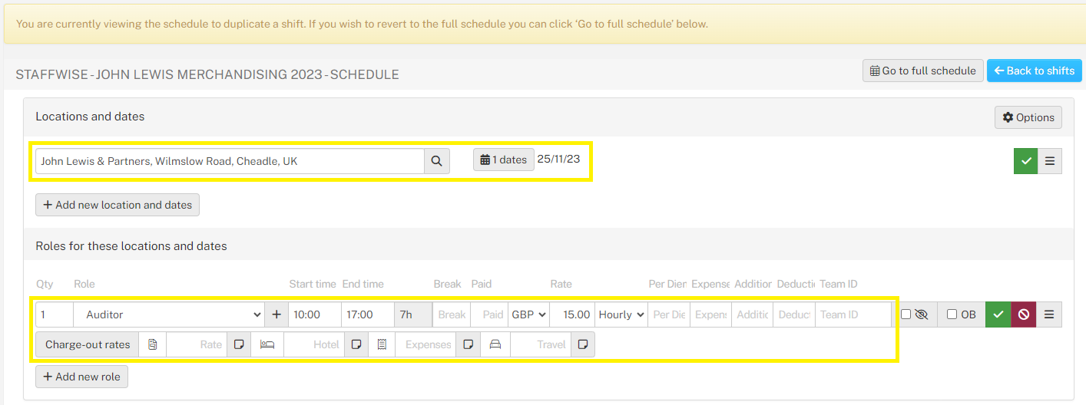Open the Hourly rate type dropdown
This screenshot has height=405, width=1086.
click(x=621, y=314)
